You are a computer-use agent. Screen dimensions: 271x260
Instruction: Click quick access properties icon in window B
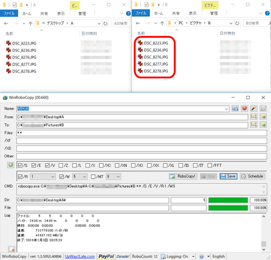coord(146,5)
